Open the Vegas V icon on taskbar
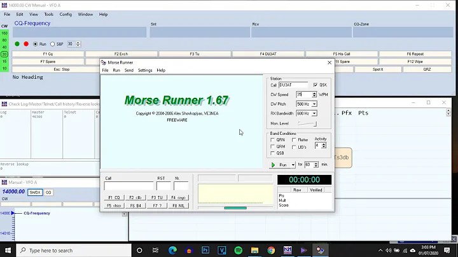458x257 pixels. coord(222,250)
